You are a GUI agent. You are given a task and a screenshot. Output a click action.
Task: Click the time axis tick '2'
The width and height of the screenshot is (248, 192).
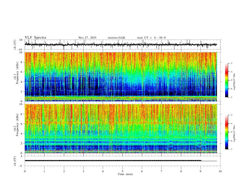coord(64,171)
